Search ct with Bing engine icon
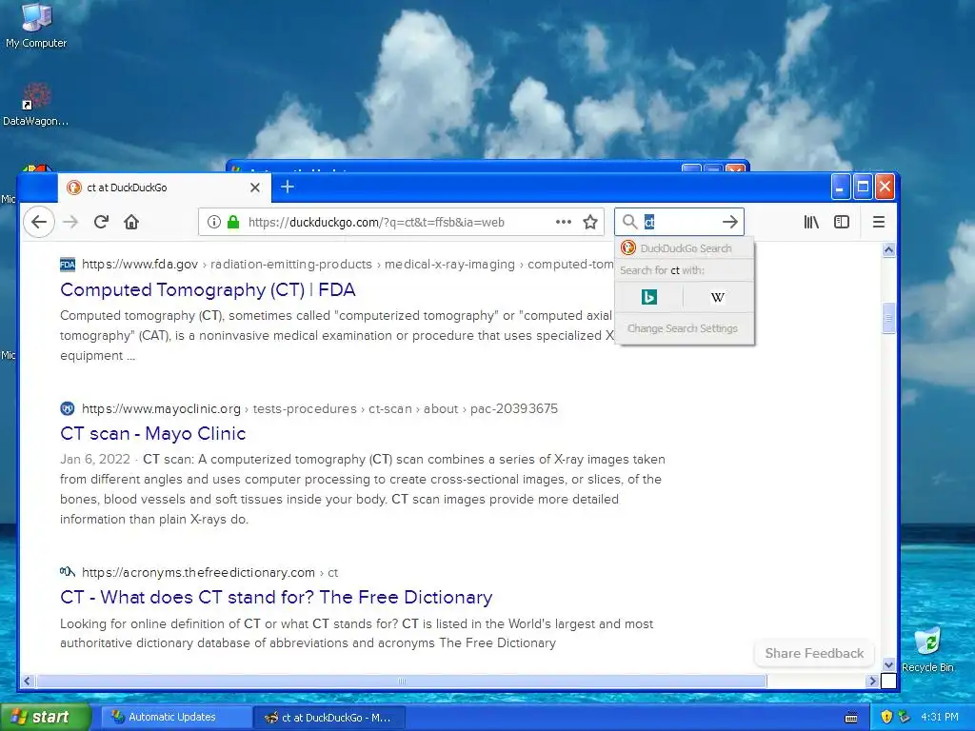The image size is (975, 731). click(649, 297)
